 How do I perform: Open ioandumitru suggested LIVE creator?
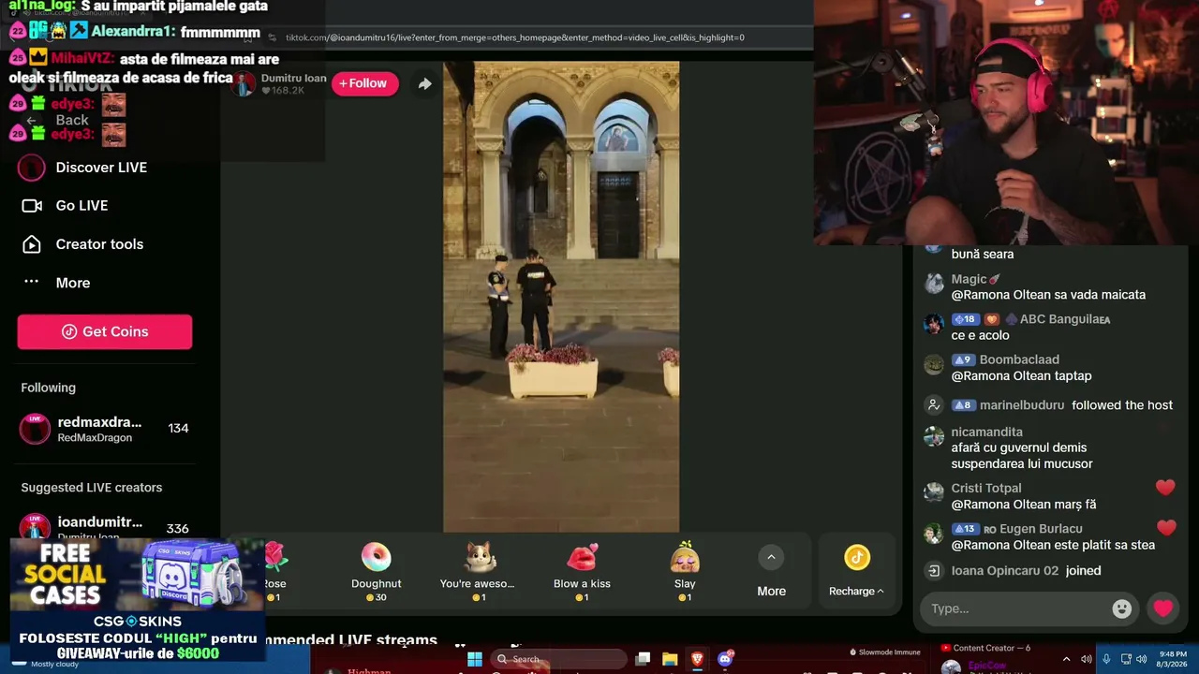click(105, 528)
